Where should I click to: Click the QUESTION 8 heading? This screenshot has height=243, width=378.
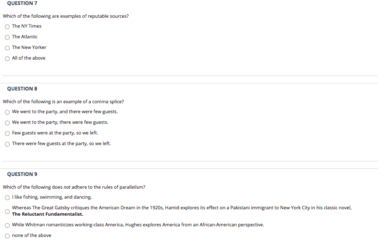(22, 89)
